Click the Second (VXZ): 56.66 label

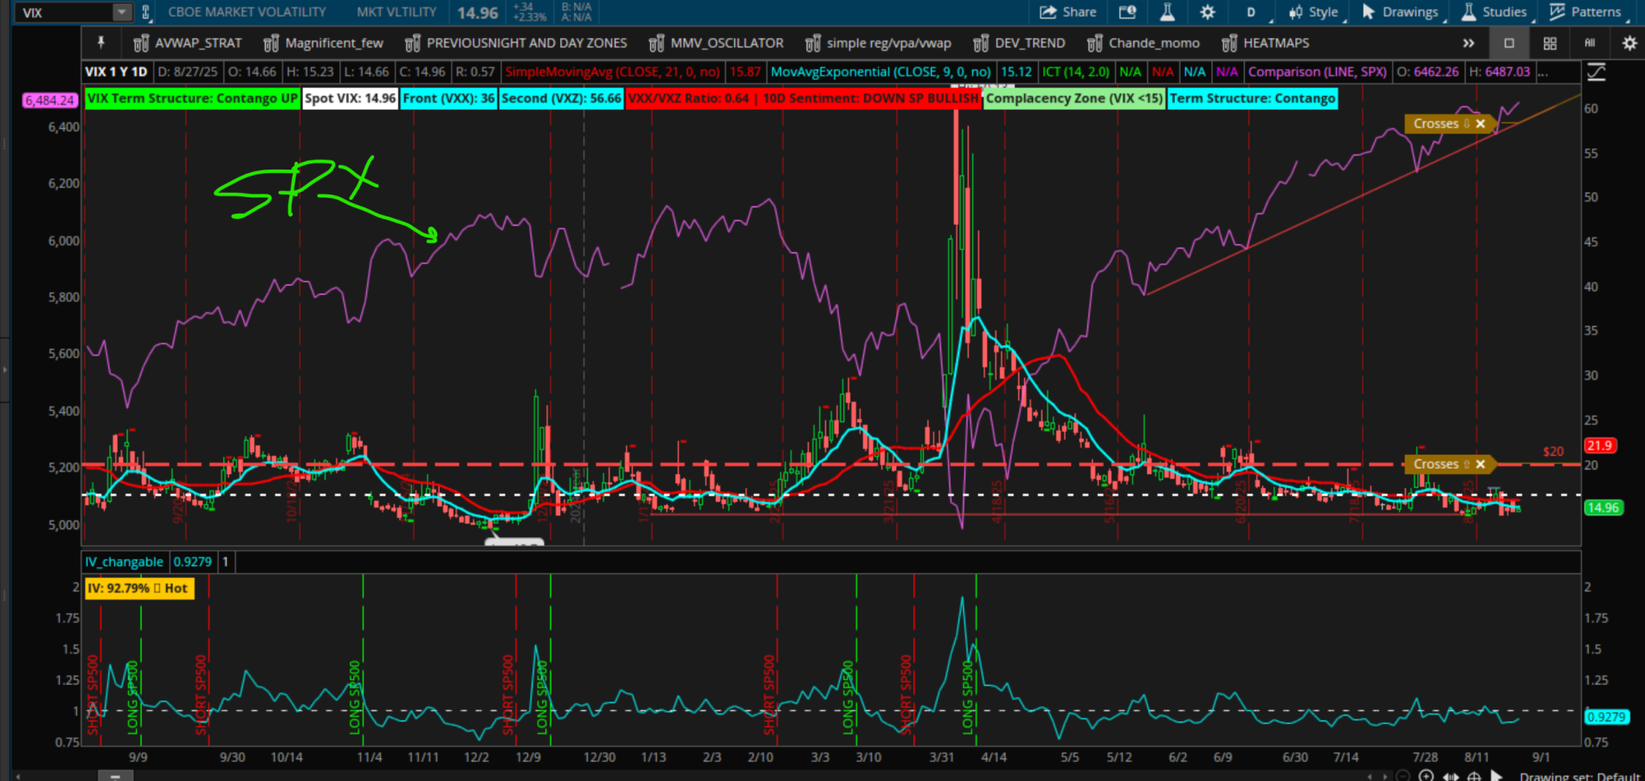click(561, 99)
